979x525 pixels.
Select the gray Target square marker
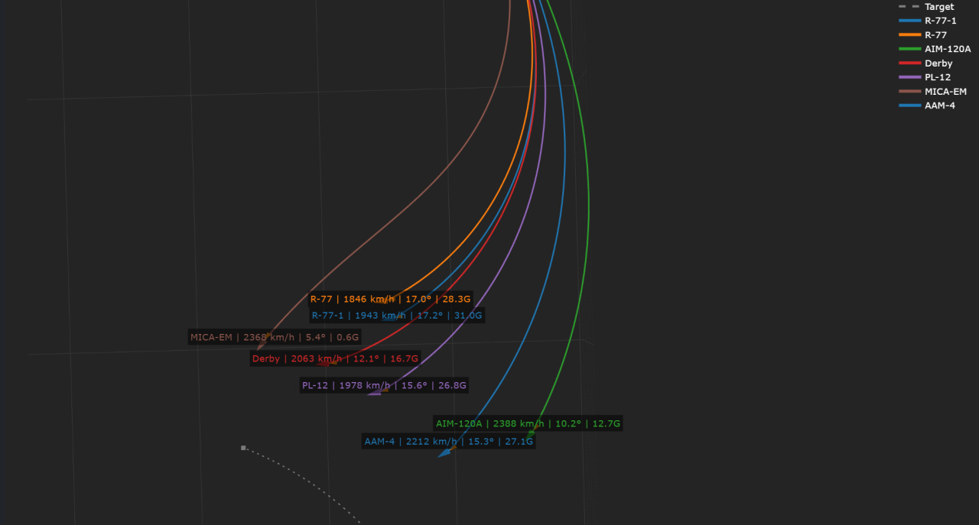243,448
